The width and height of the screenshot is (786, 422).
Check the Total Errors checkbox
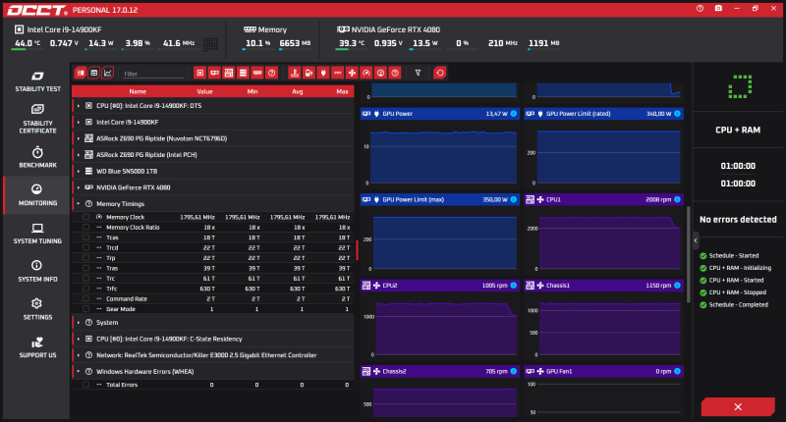click(x=85, y=385)
